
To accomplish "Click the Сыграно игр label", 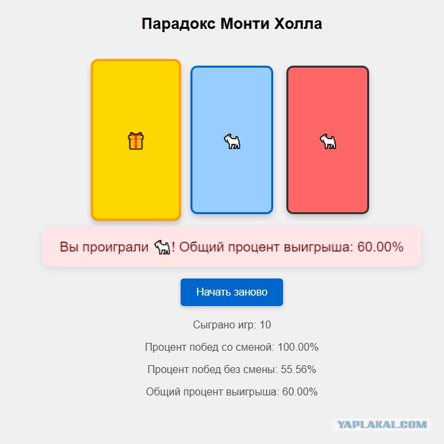I will click(224, 324).
